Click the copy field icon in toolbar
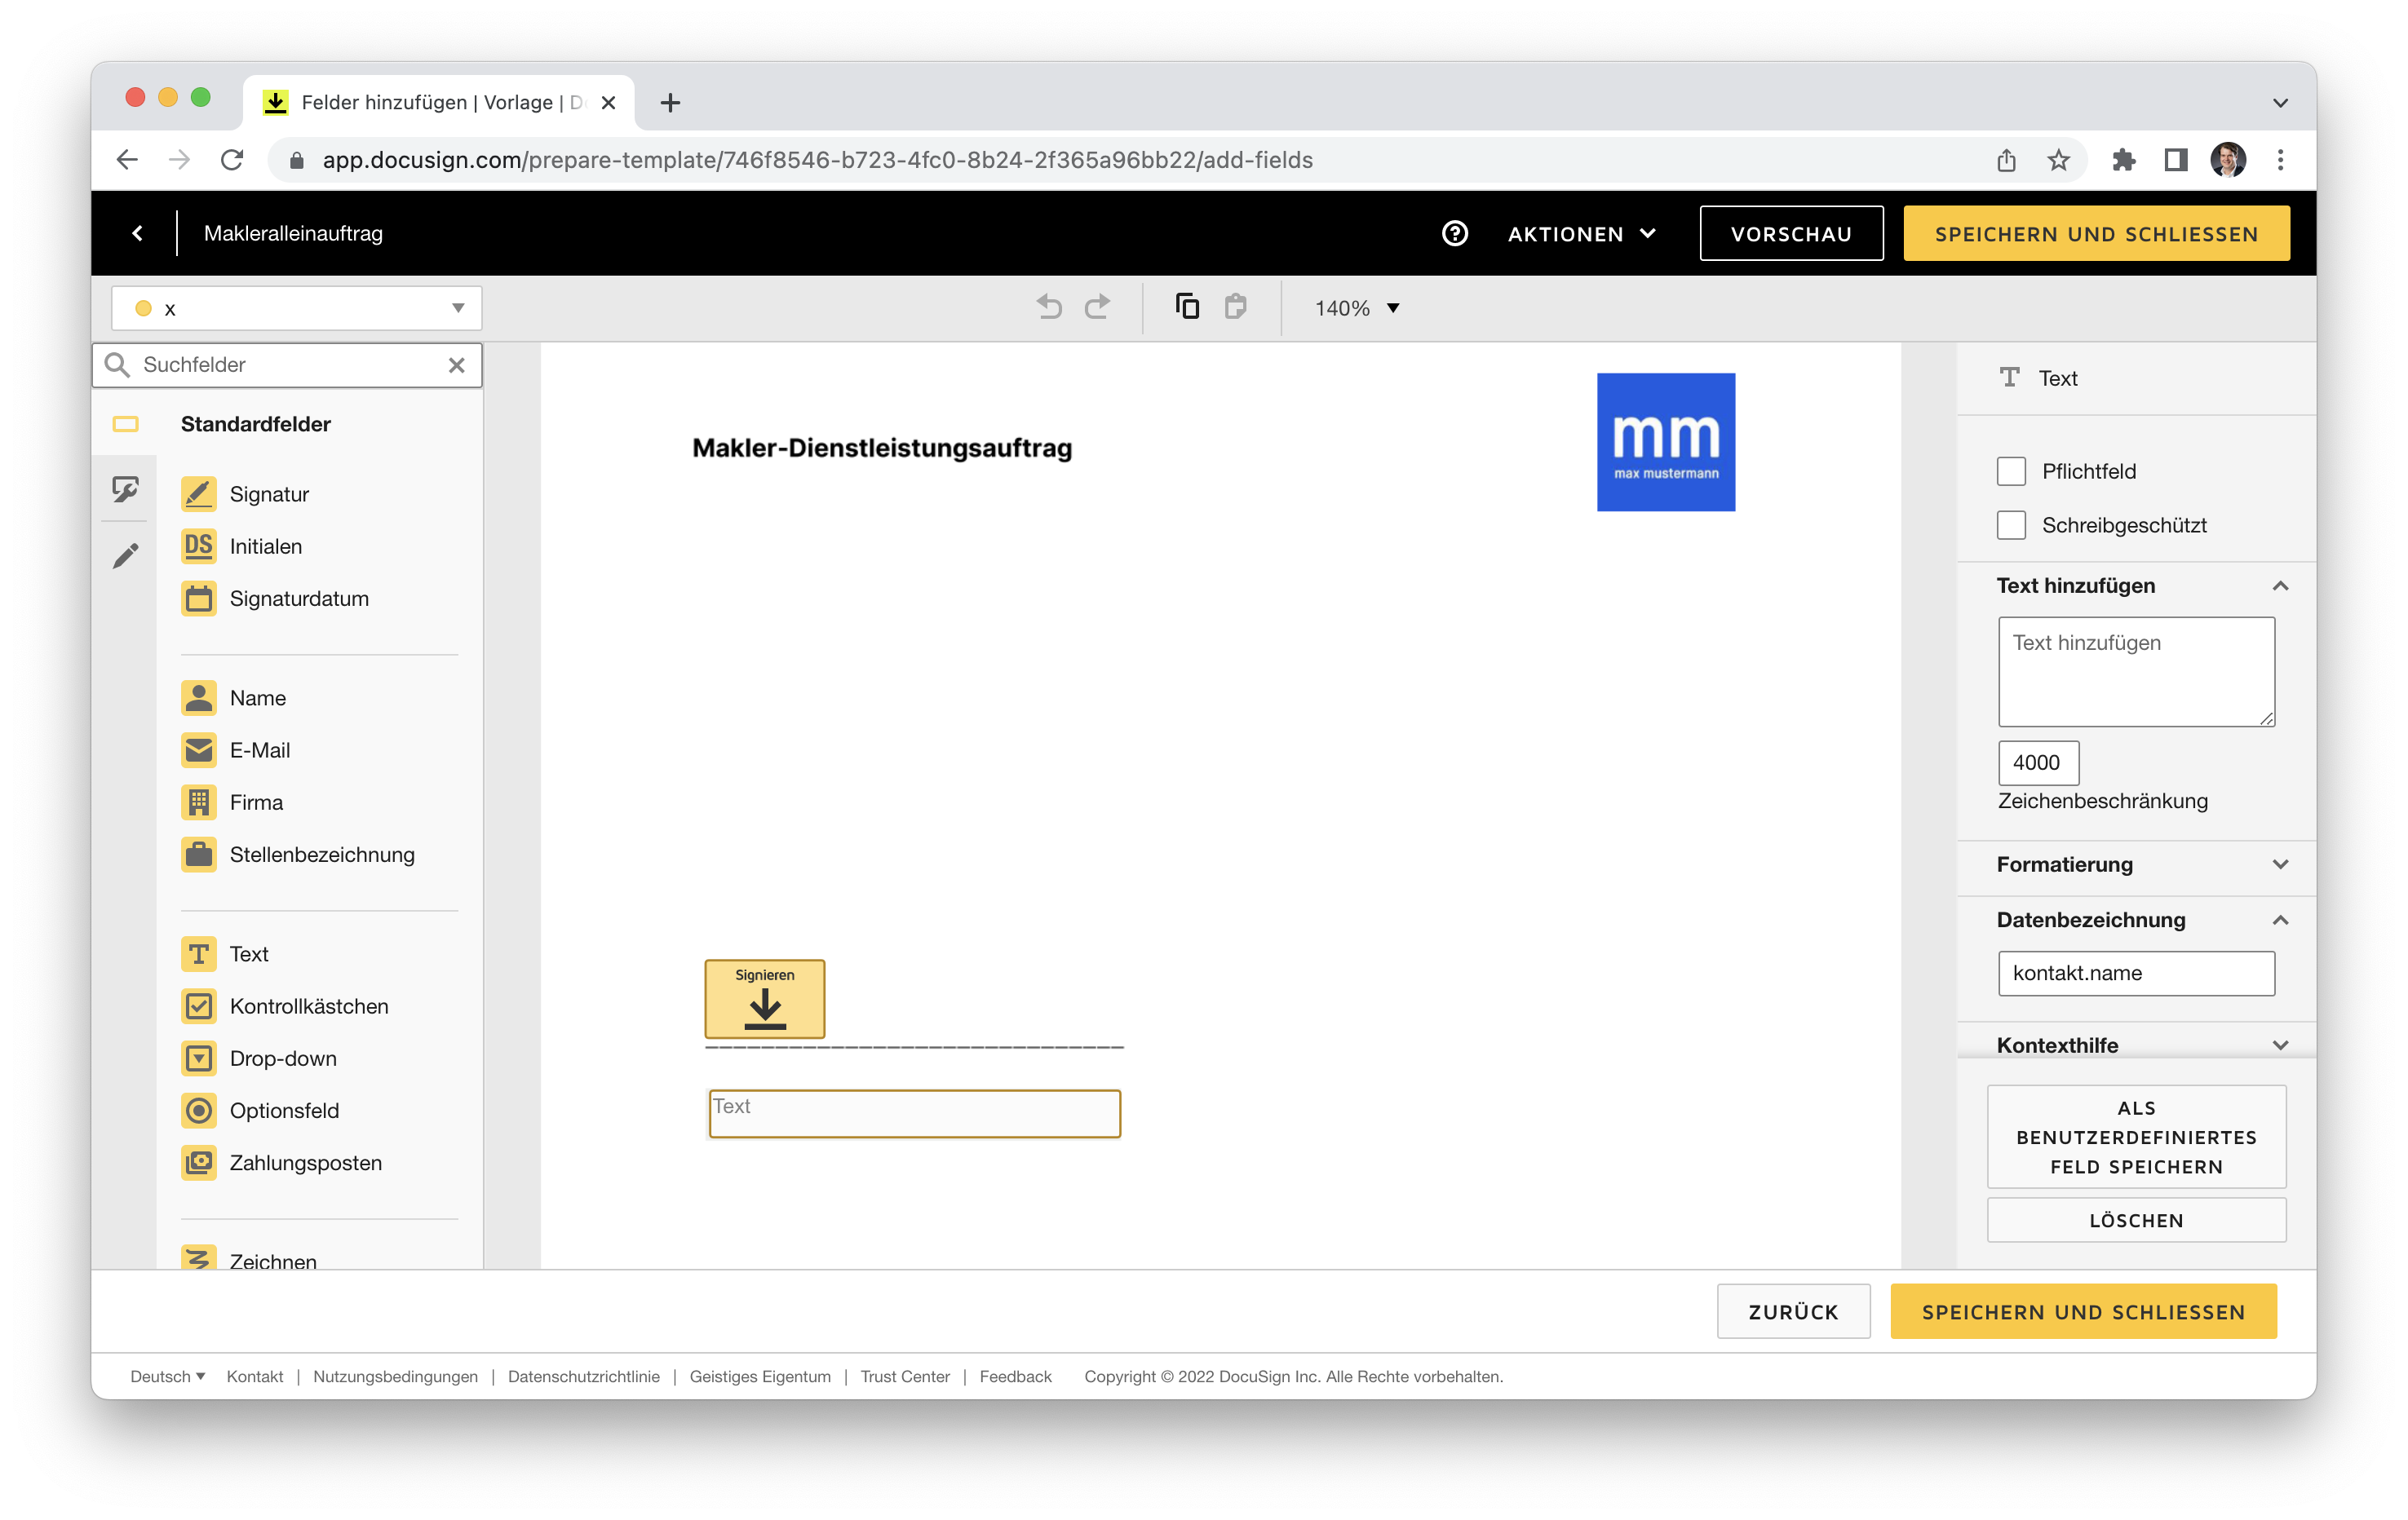The image size is (2408, 1520). (1187, 307)
